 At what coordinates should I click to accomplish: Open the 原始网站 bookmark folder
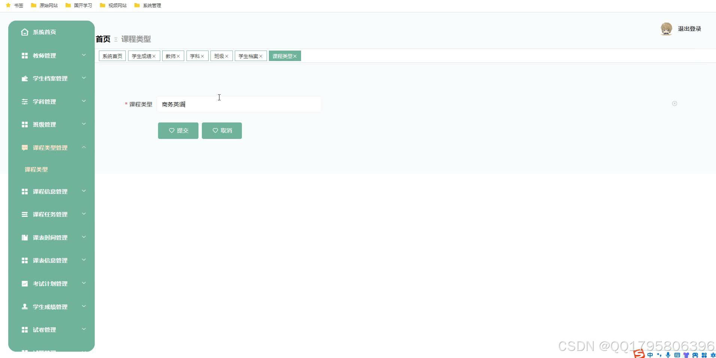coord(45,5)
